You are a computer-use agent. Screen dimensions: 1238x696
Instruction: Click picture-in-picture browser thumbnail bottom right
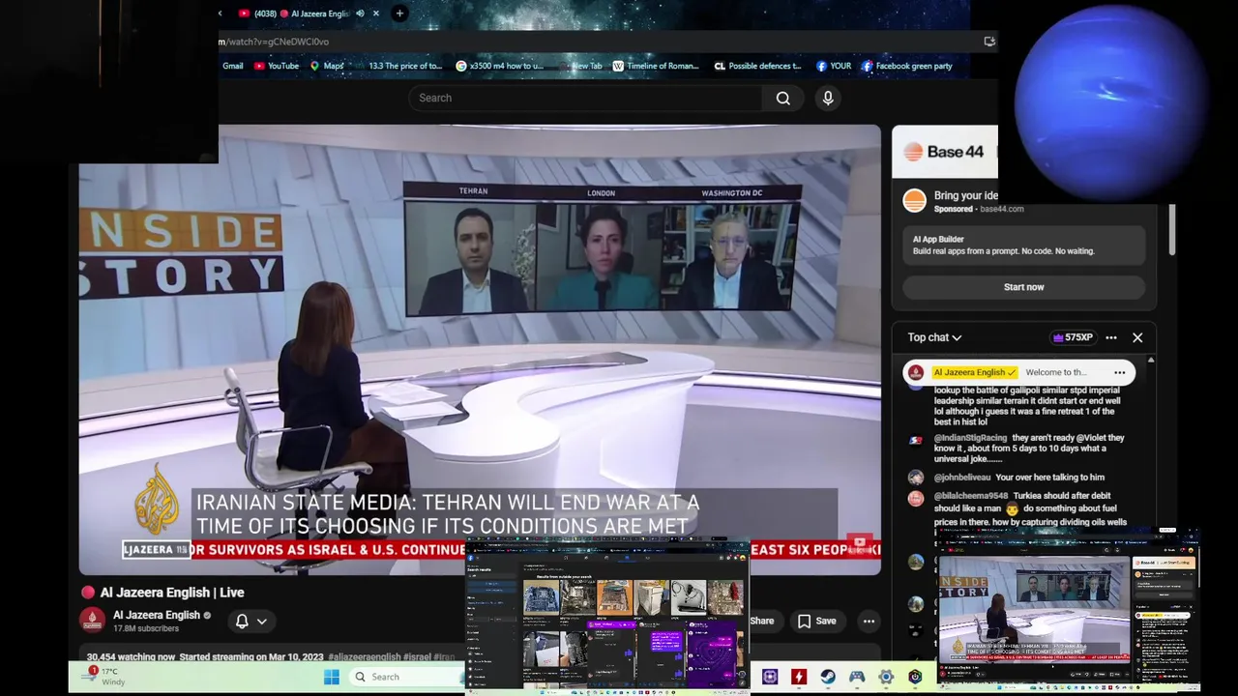point(1067,610)
